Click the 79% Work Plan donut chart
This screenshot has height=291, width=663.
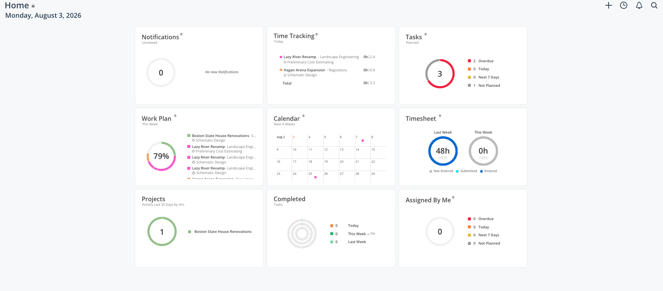click(x=161, y=156)
